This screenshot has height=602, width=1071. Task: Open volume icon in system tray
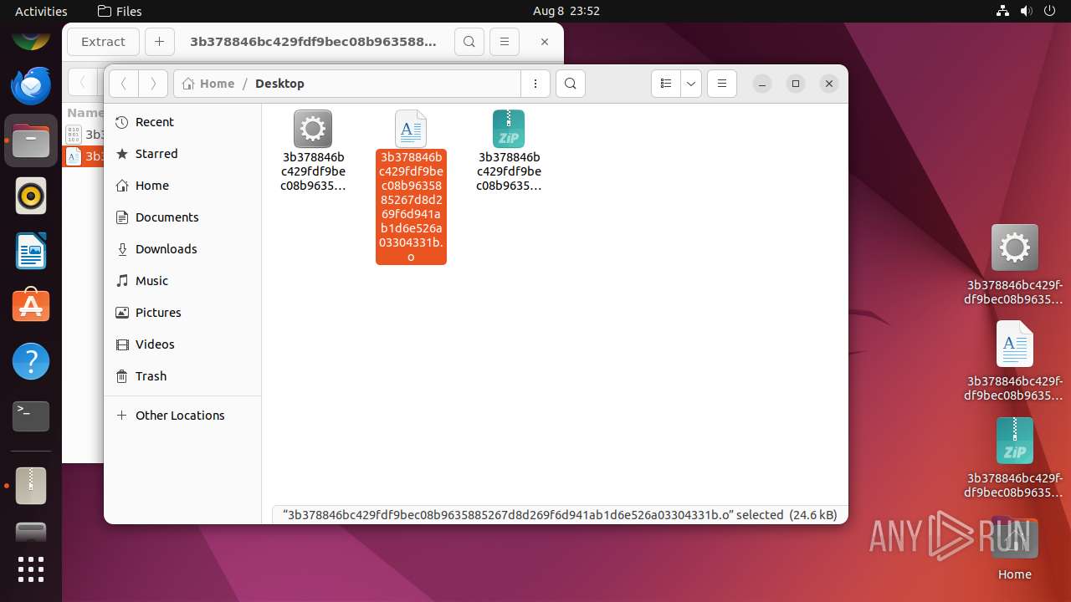coord(1026,11)
